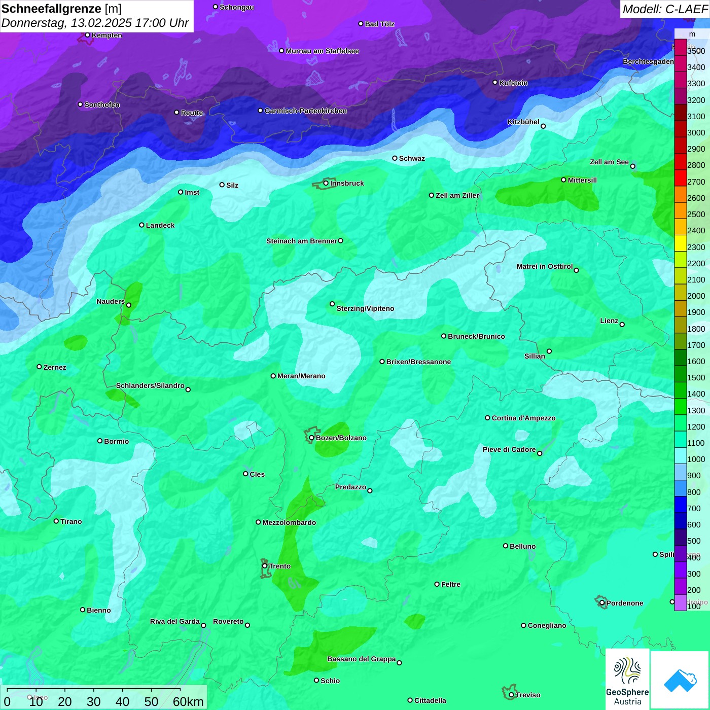Click the Schongau label
710x710 pixels.
[x=237, y=7]
